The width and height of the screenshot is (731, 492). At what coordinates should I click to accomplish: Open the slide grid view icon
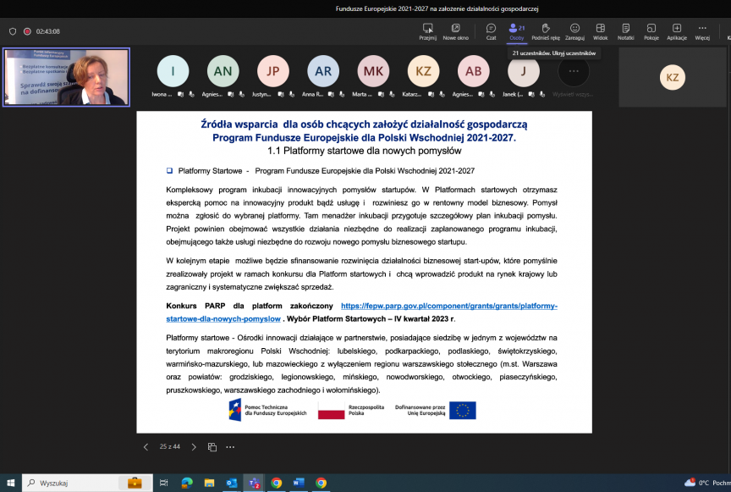[x=212, y=447]
